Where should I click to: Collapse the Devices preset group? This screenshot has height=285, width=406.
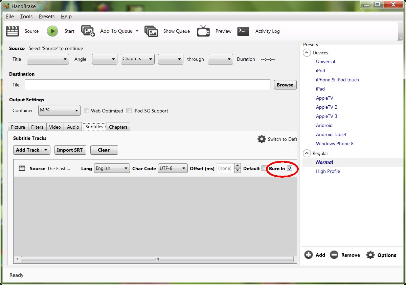pyautogui.click(x=307, y=53)
